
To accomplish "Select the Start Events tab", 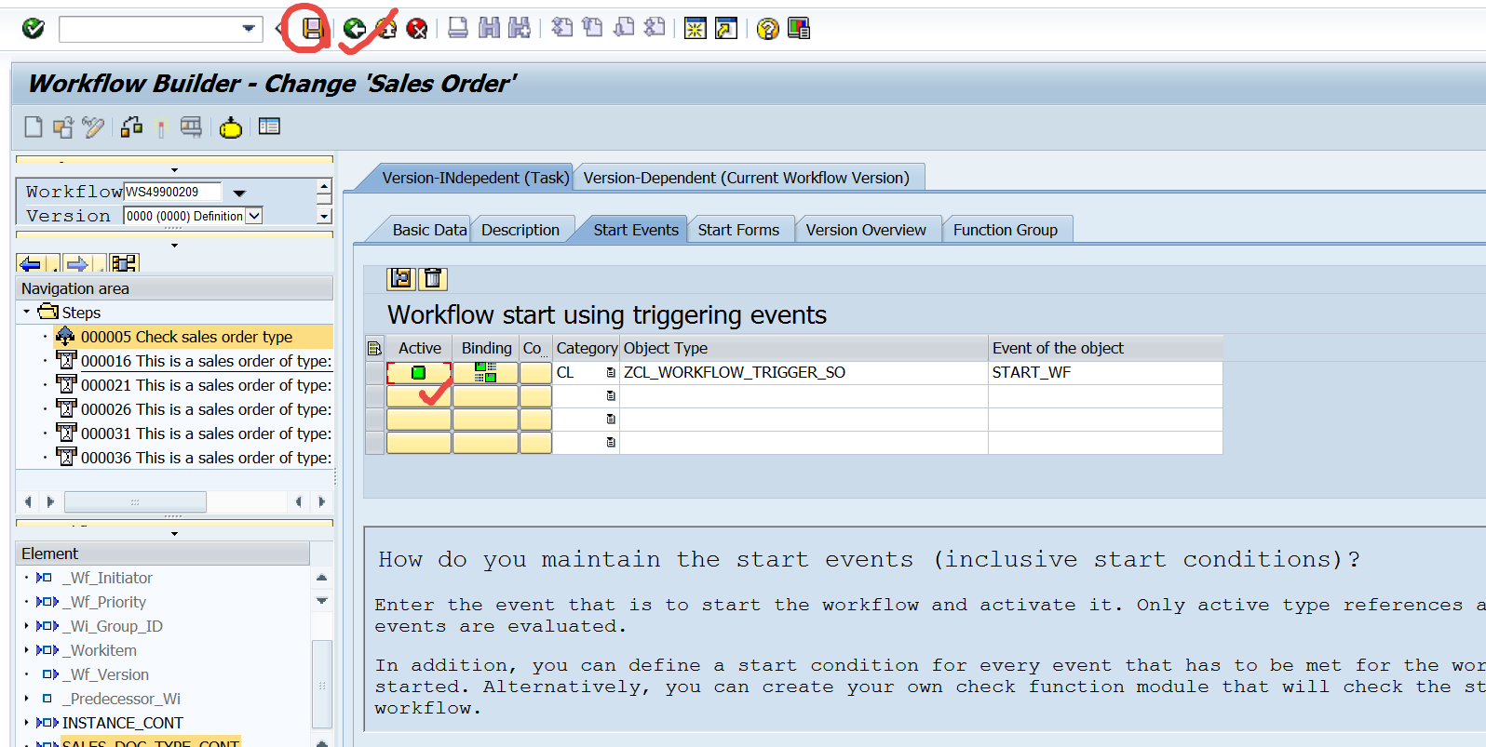I will 636,230.
